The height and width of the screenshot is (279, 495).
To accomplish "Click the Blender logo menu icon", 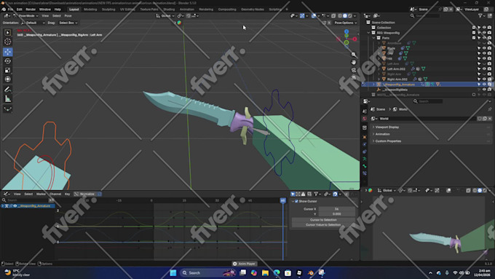I will [x=4, y=9].
